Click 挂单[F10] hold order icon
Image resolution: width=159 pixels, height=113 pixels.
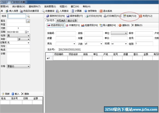124,16
